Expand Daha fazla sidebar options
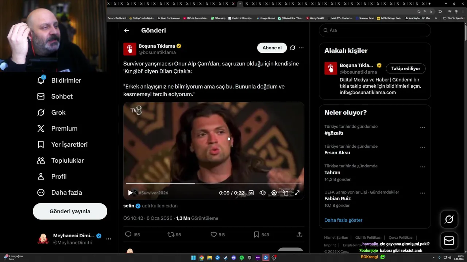Screen dimensions: 467x262 59,192
